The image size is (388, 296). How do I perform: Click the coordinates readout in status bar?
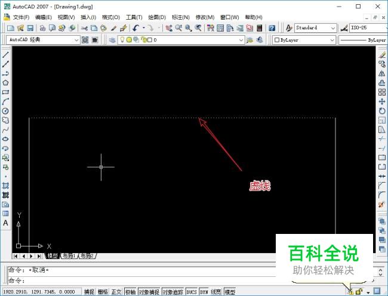(x=42, y=292)
